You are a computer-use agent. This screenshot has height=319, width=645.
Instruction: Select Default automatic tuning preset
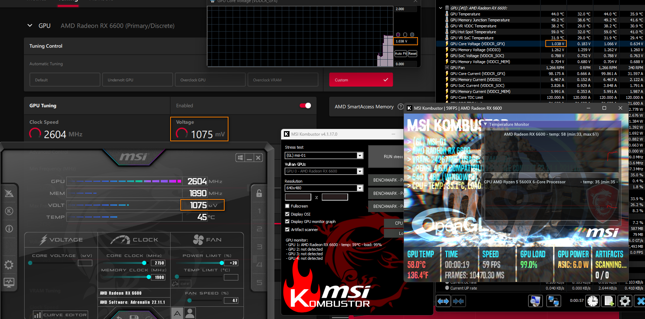pyautogui.click(x=65, y=80)
